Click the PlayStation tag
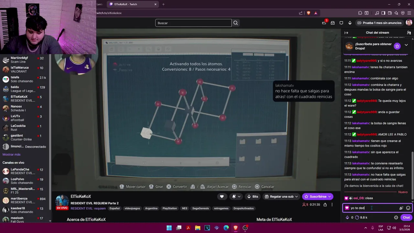Screen dimensions: 414x233 coord(170,208)
